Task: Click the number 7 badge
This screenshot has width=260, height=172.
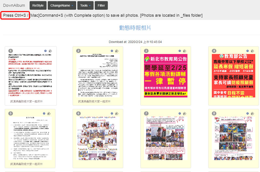Action: (146, 113)
